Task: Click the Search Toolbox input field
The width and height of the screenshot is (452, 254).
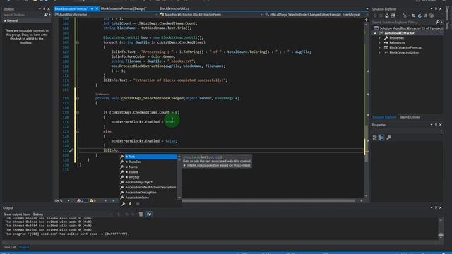Action: coord(23,14)
